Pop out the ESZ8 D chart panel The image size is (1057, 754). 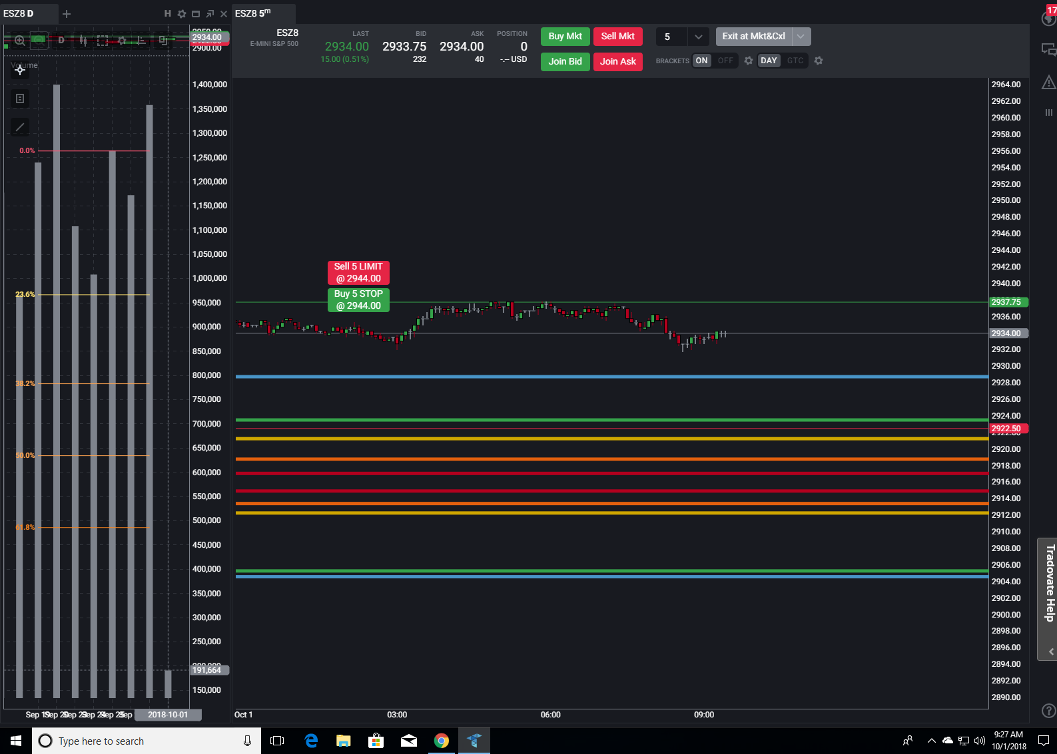210,13
